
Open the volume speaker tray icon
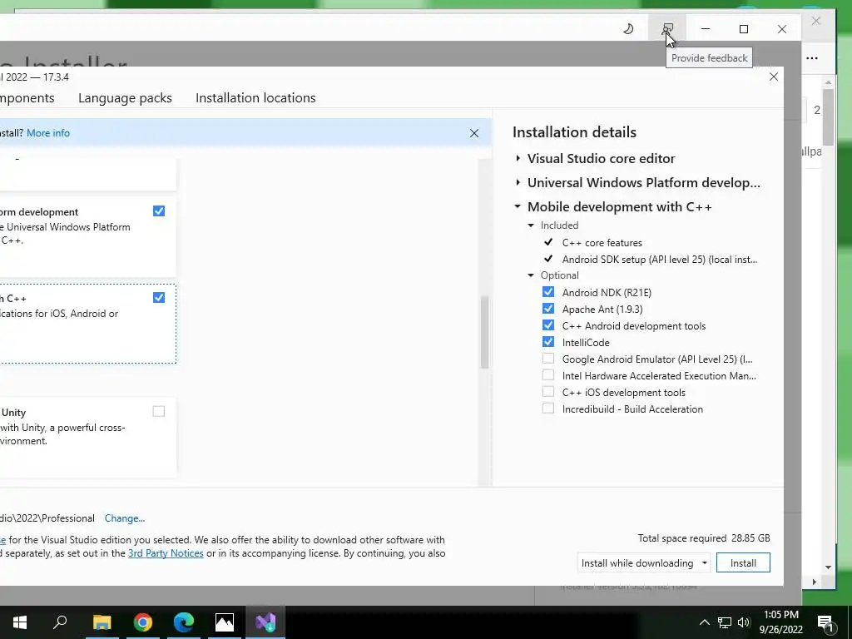tap(744, 622)
